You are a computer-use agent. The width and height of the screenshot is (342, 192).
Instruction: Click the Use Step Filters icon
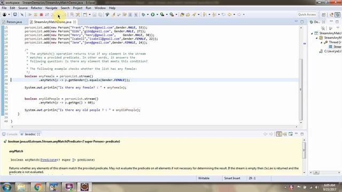(77, 14)
